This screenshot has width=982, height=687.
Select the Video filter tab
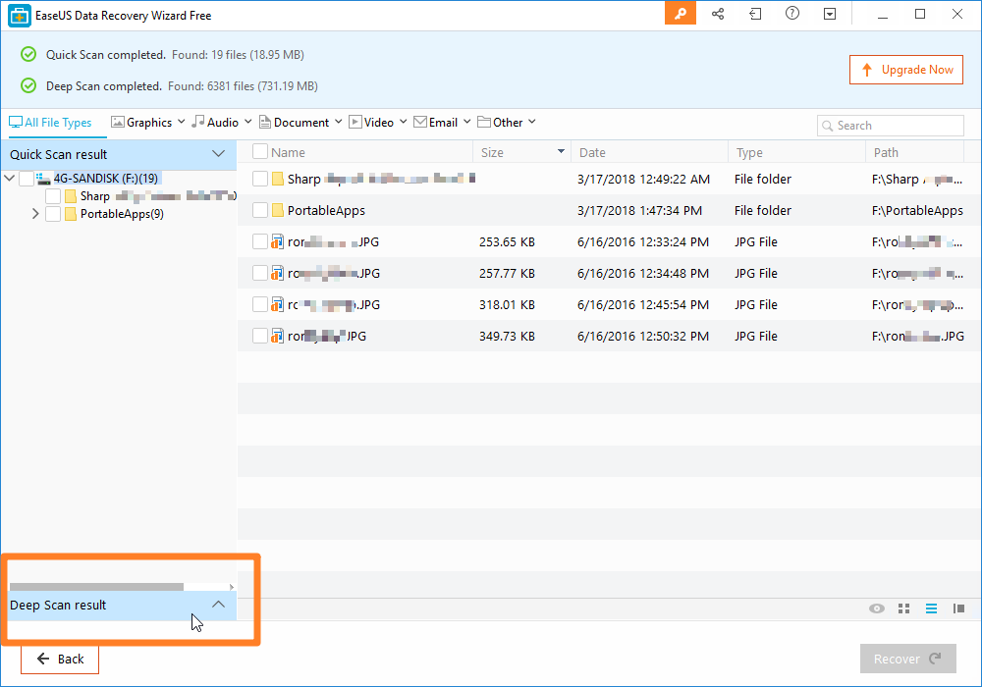point(371,123)
